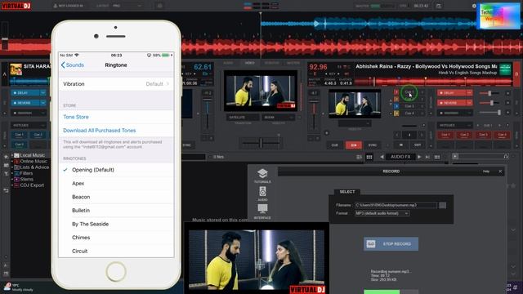The height and width of the screenshot is (294, 523).
Task: Open the right deck DELAY effect dropdown arrow
Action: (x=469, y=92)
